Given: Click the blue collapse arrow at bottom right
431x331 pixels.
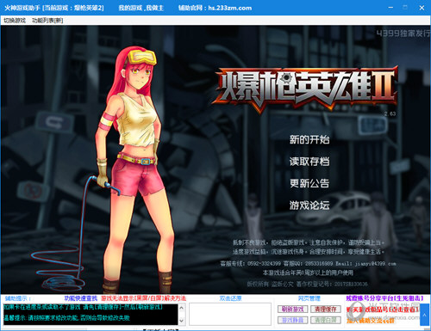Looking at the screenshot, I should point(424,315).
